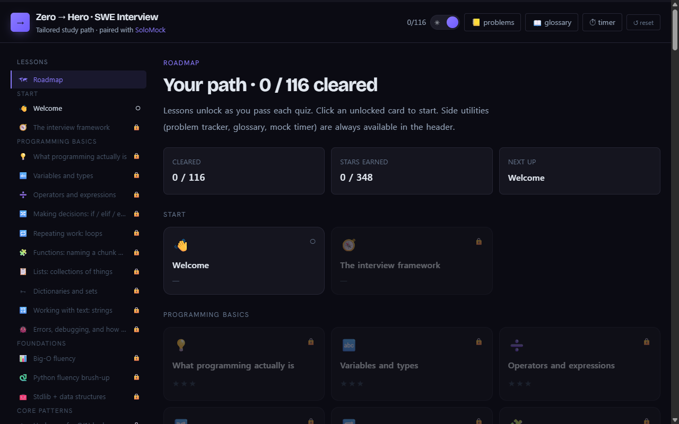Click the stars on Variables and types card

point(352,383)
